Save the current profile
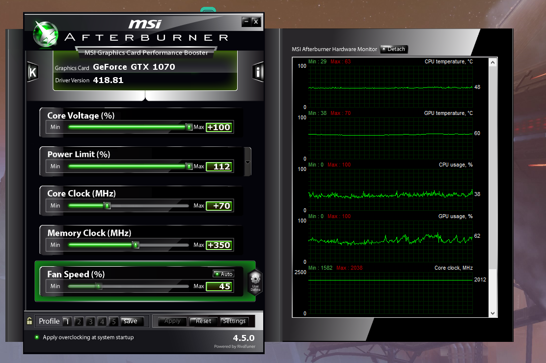546x363 pixels. click(131, 321)
